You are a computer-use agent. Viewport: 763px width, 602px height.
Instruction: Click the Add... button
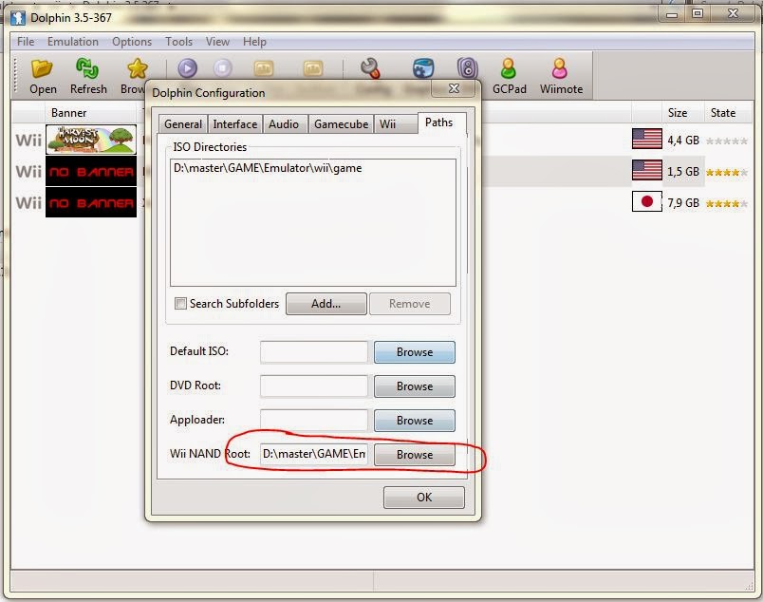[x=326, y=304]
